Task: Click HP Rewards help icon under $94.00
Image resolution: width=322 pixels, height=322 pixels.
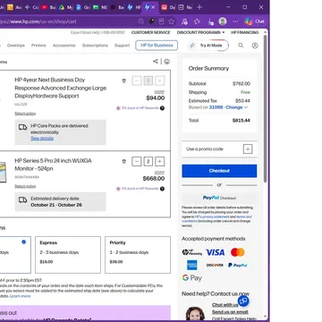Action: (x=162, y=108)
